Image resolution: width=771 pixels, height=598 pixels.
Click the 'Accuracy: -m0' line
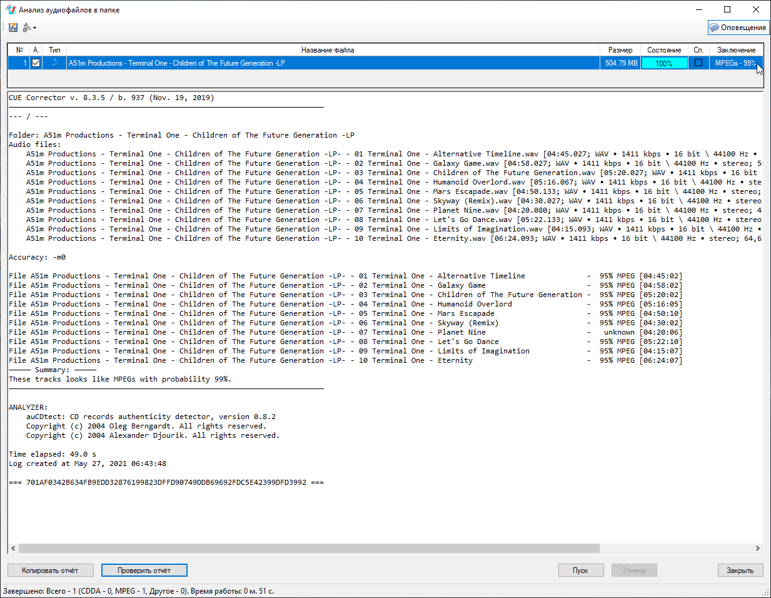pos(37,257)
